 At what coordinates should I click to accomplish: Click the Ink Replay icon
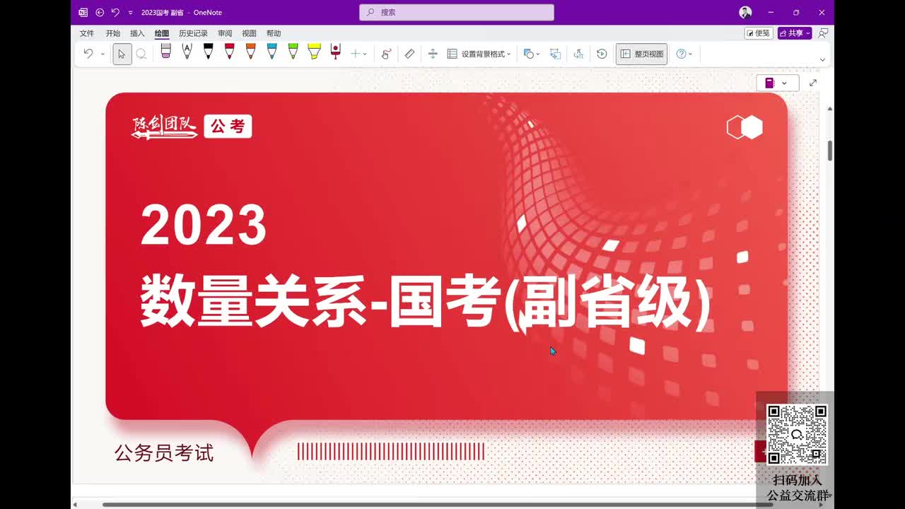pyautogui.click(x=602, y=54)
